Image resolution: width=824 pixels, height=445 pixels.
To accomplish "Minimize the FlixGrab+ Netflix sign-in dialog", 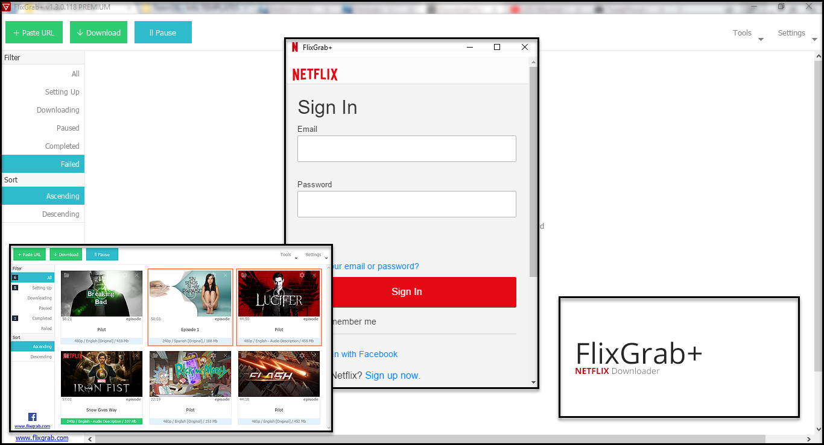I will click(x=470, y=47).
